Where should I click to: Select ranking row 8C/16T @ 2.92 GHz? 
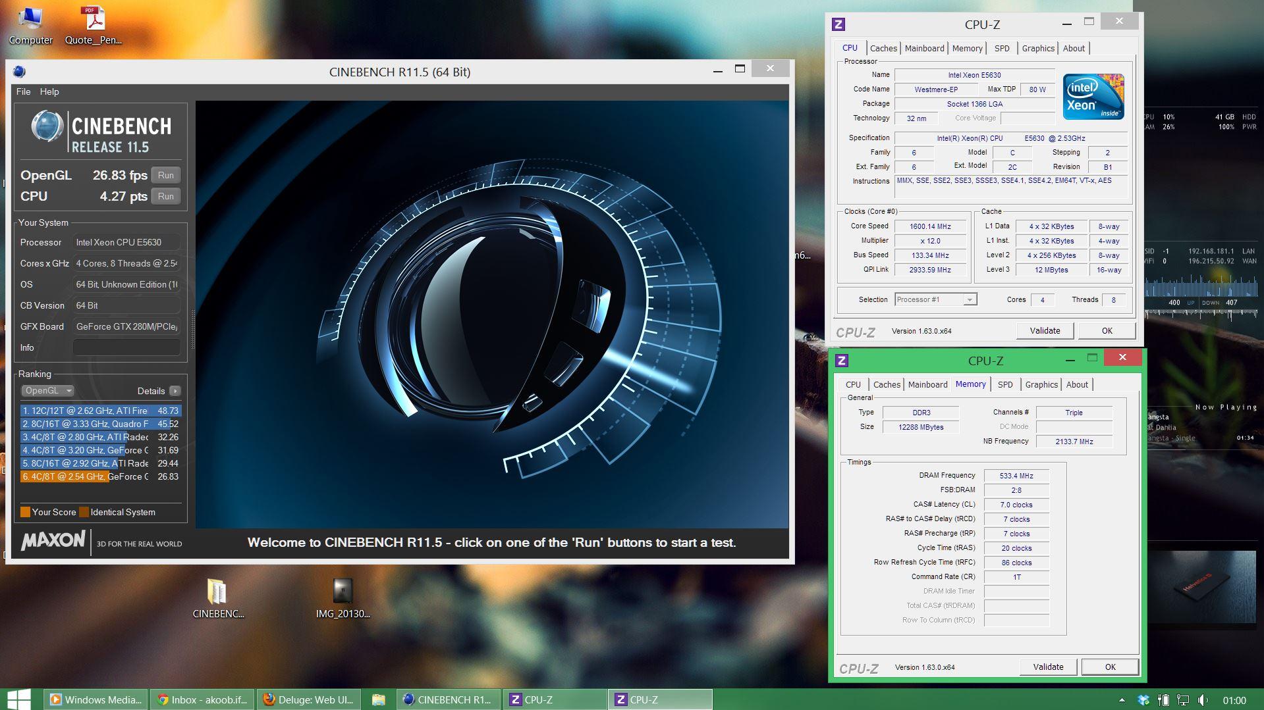pos(100,463)
